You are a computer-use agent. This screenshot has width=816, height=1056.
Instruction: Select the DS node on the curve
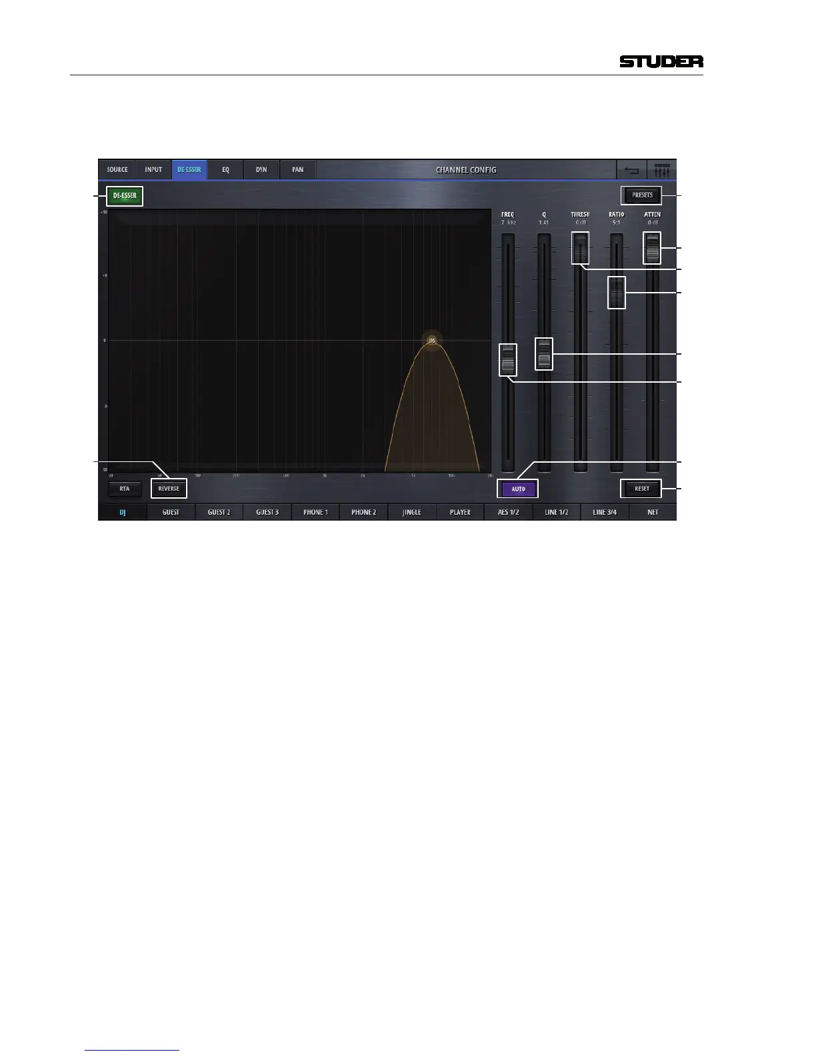pyautogui.click(x=432, y=341)
